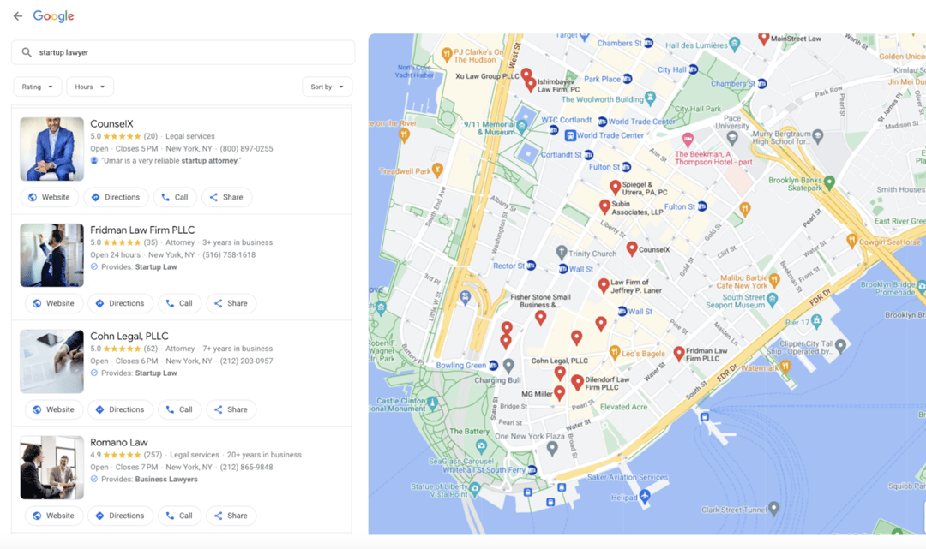Click the CounselX red map pin

[632, 248]
